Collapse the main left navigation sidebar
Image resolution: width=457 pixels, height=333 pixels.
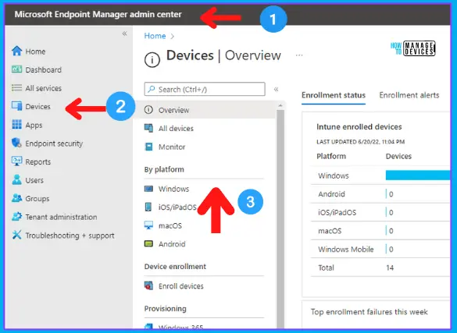[x=125, y=34]
